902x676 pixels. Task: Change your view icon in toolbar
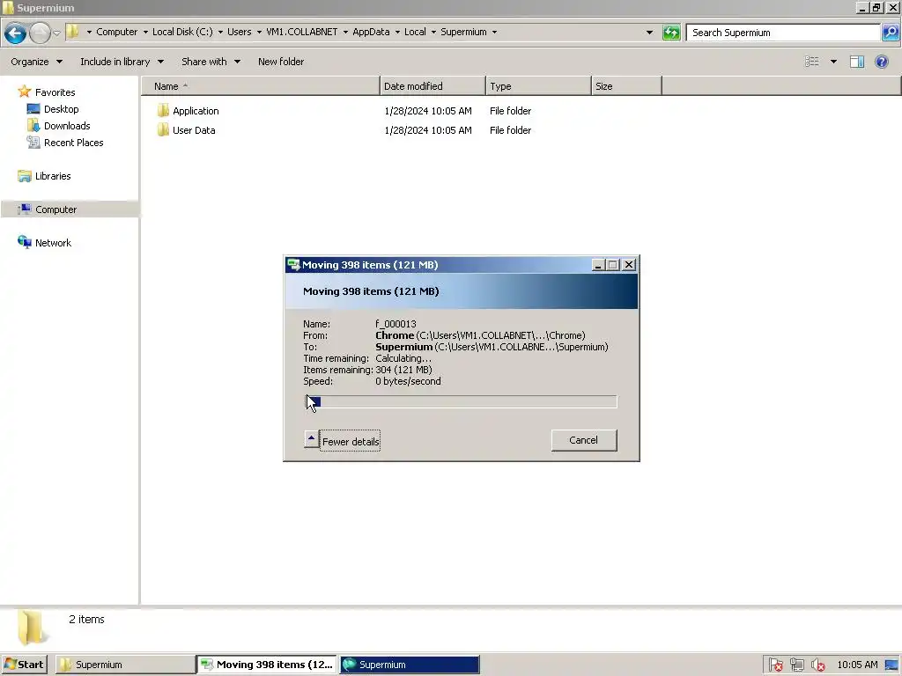tap(811, 61)
